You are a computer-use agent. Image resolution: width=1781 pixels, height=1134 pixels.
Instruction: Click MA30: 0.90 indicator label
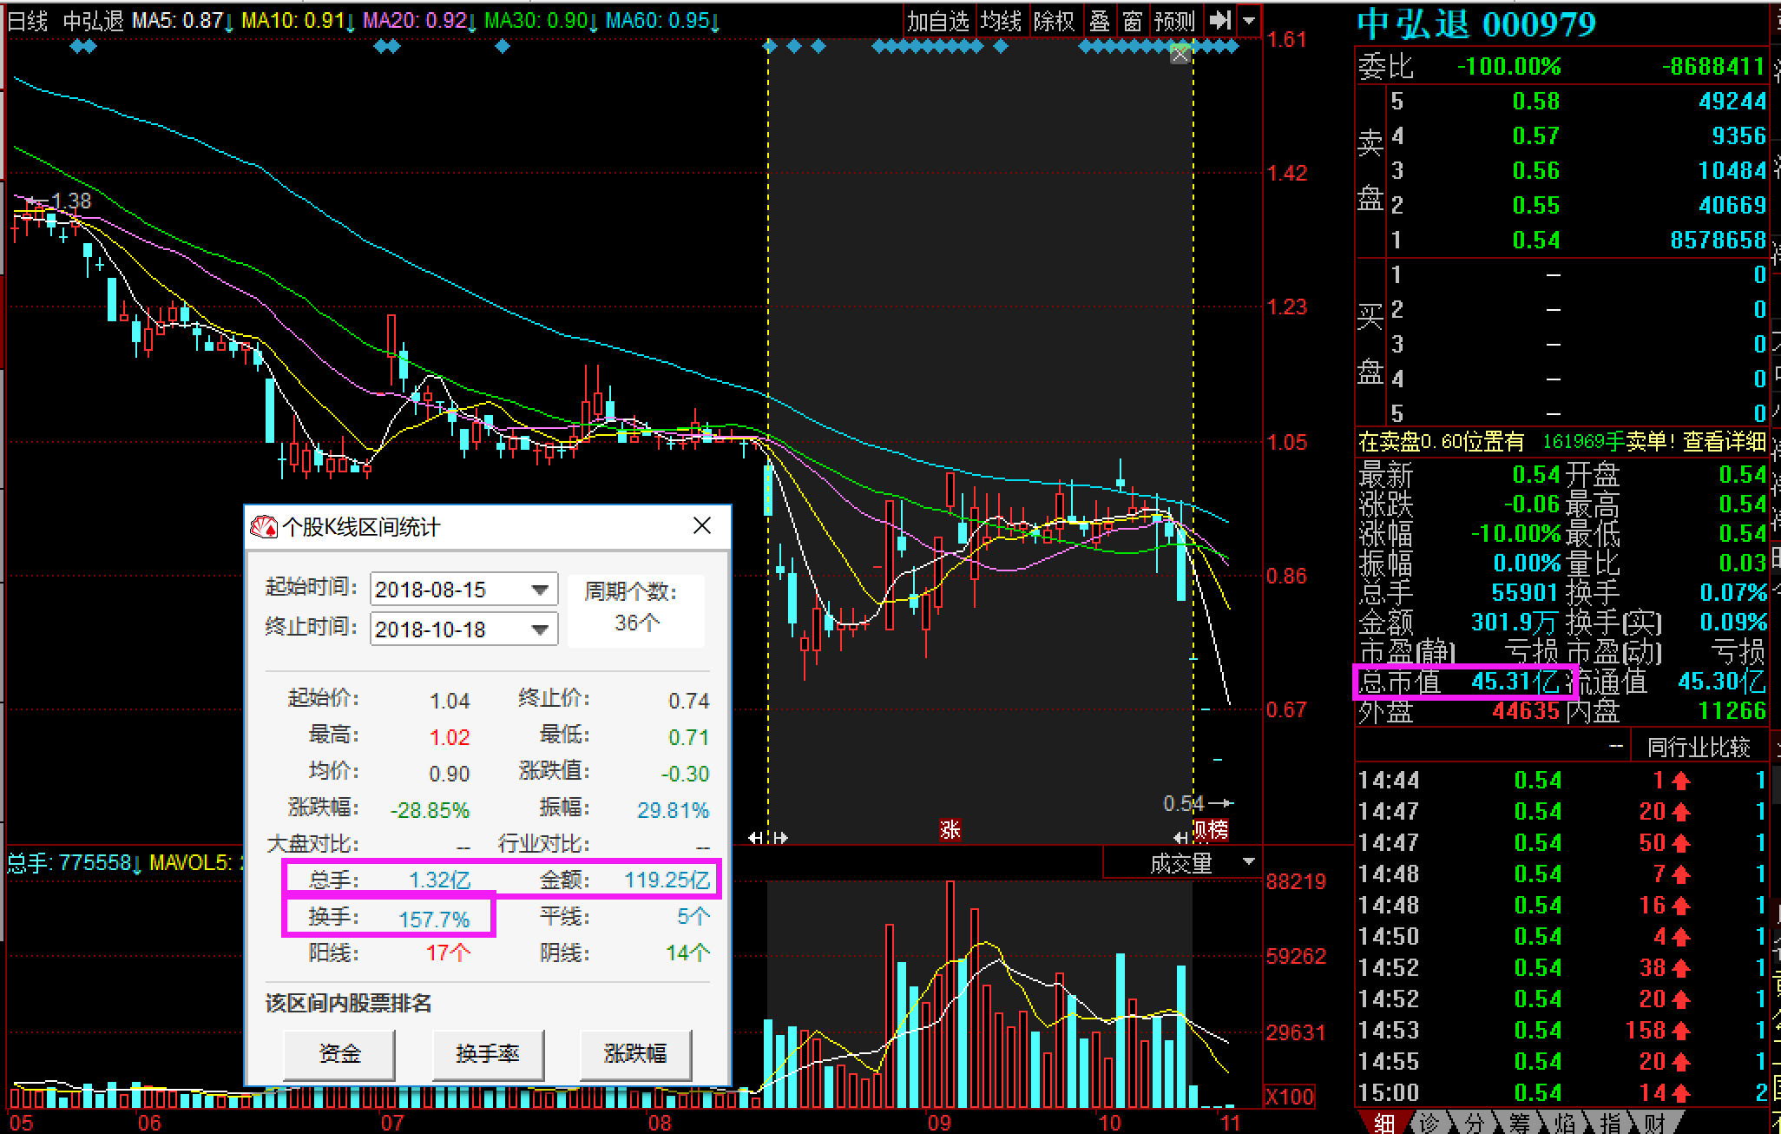pos(542,21)
